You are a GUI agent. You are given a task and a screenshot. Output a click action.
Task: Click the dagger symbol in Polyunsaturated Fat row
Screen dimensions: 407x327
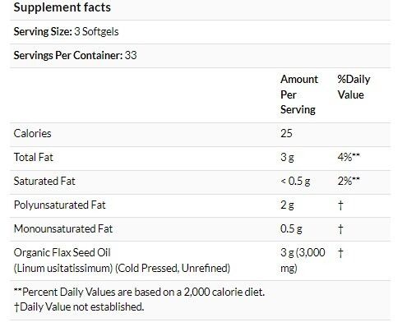click(340, 205)
